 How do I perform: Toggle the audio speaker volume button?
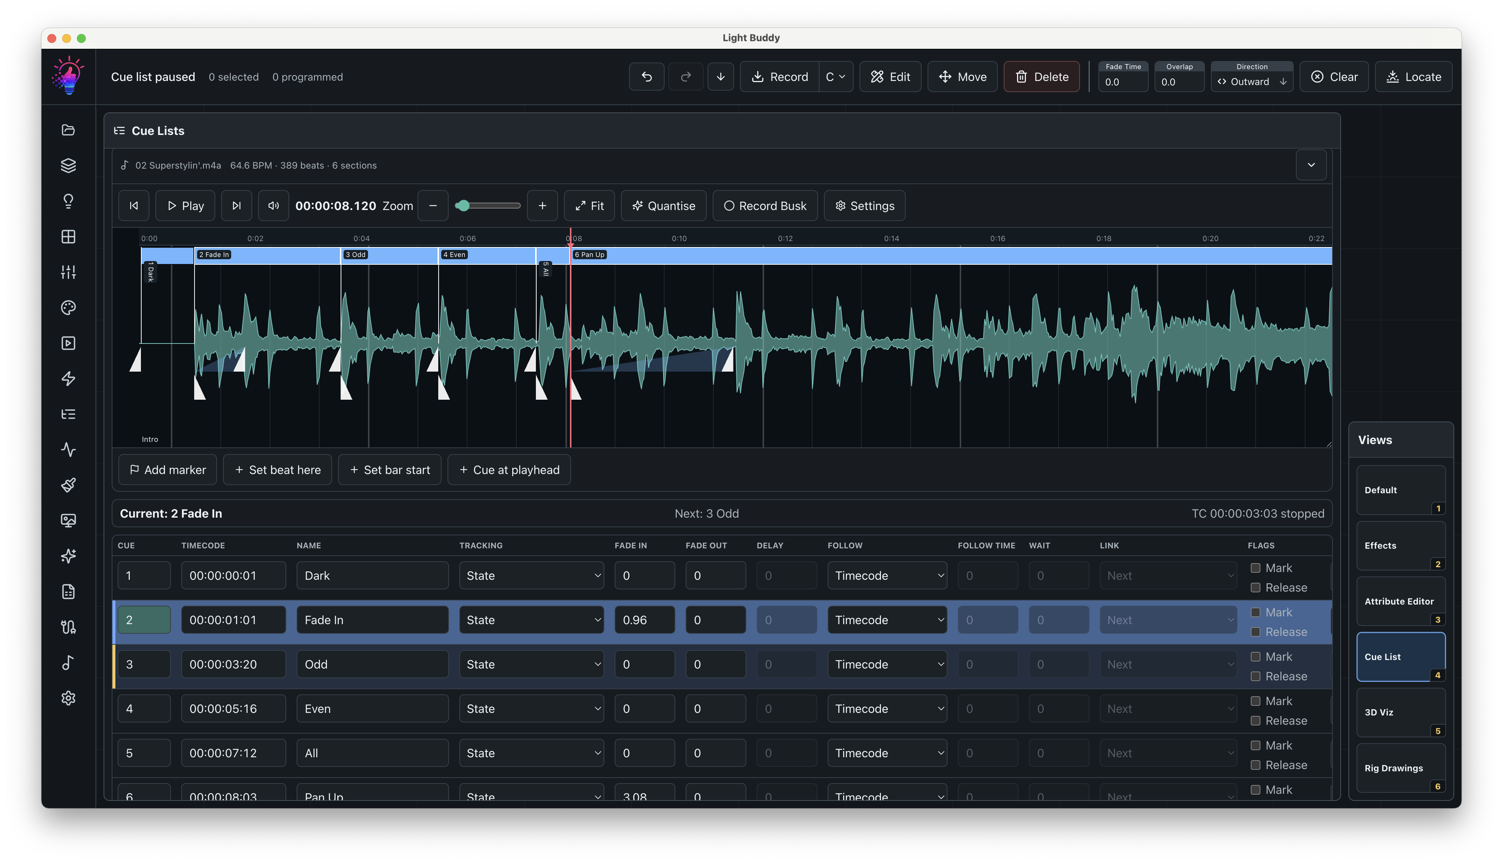273,206
